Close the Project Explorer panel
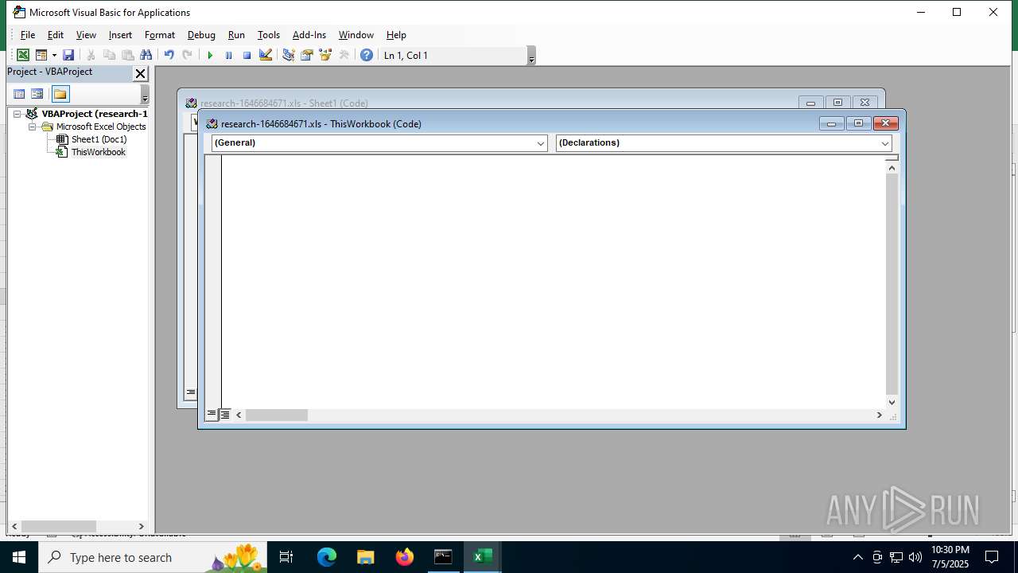Viewport: 1018px width, 573px height. [x=140, y=73]
